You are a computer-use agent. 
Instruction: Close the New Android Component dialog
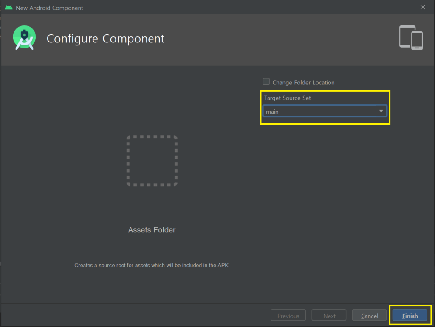(422, 7)
